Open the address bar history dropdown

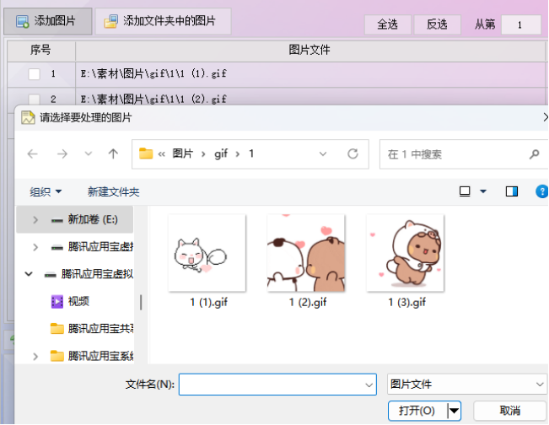(x=323, y=153)
